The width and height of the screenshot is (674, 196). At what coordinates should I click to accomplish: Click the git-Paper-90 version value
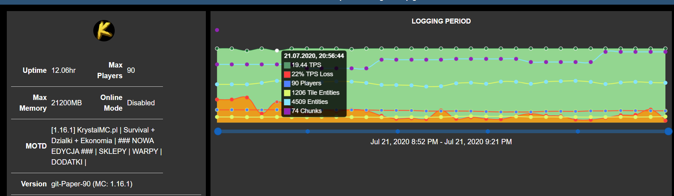91,184
